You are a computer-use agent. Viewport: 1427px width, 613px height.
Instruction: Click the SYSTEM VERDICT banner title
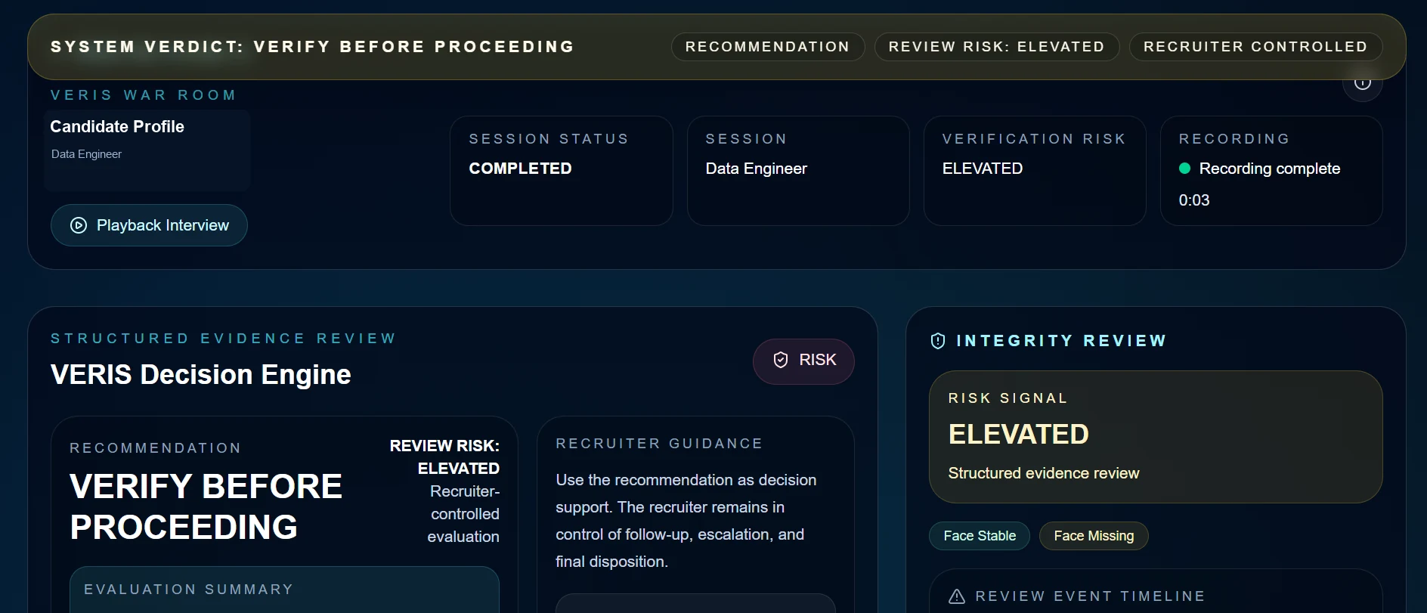coord(313,47)
